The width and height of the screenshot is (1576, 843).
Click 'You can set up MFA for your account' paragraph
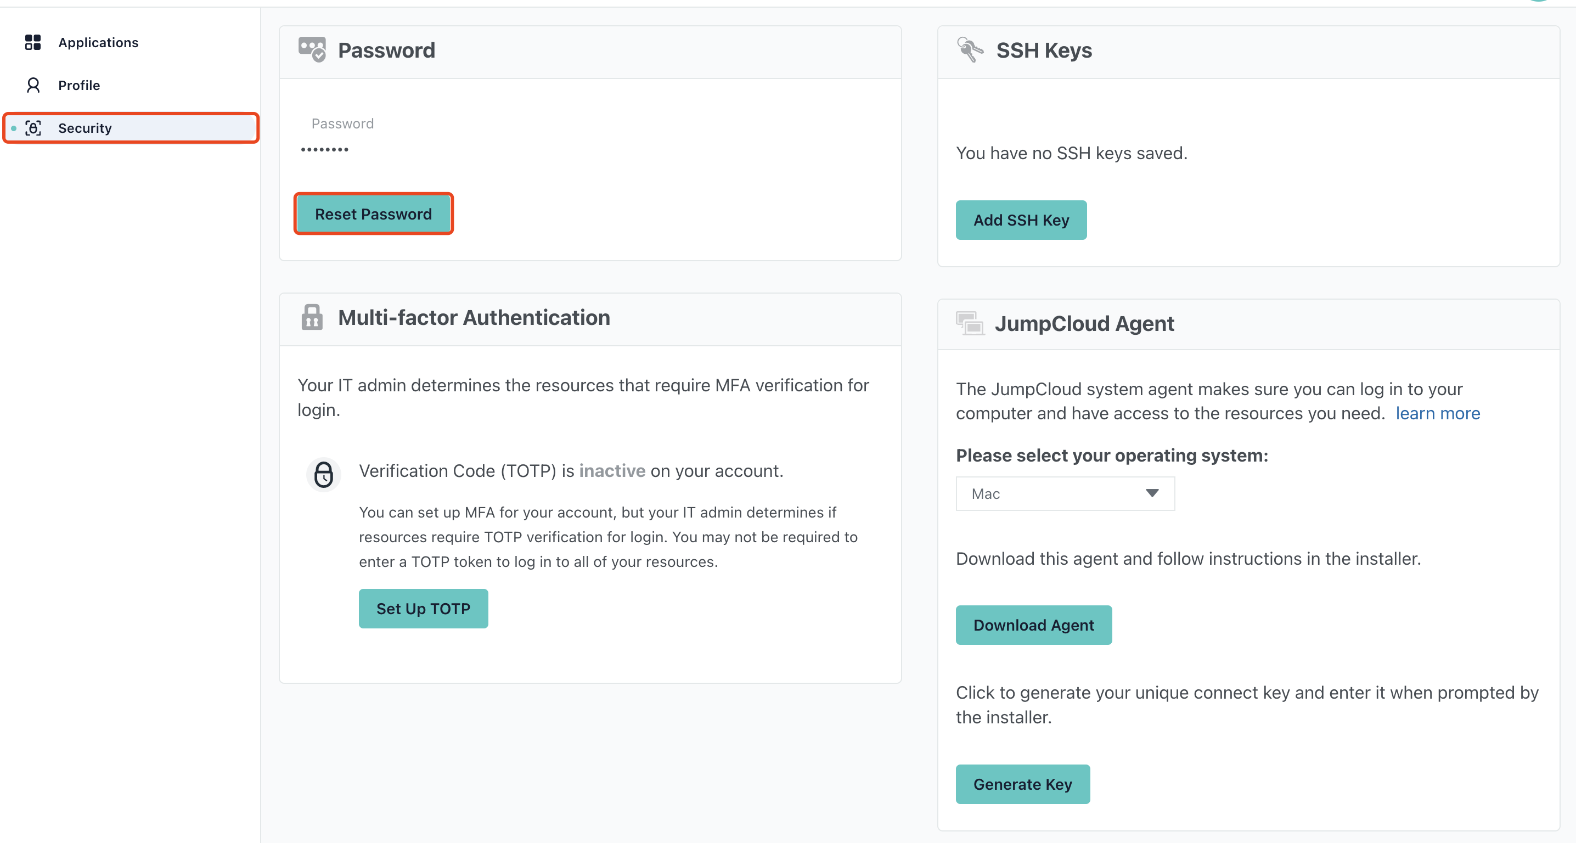click(x=608, y=537)
